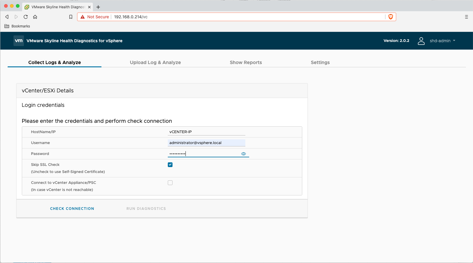The image size is (473, 263).
Task: Click the Username input field
Action: [206, 143]
